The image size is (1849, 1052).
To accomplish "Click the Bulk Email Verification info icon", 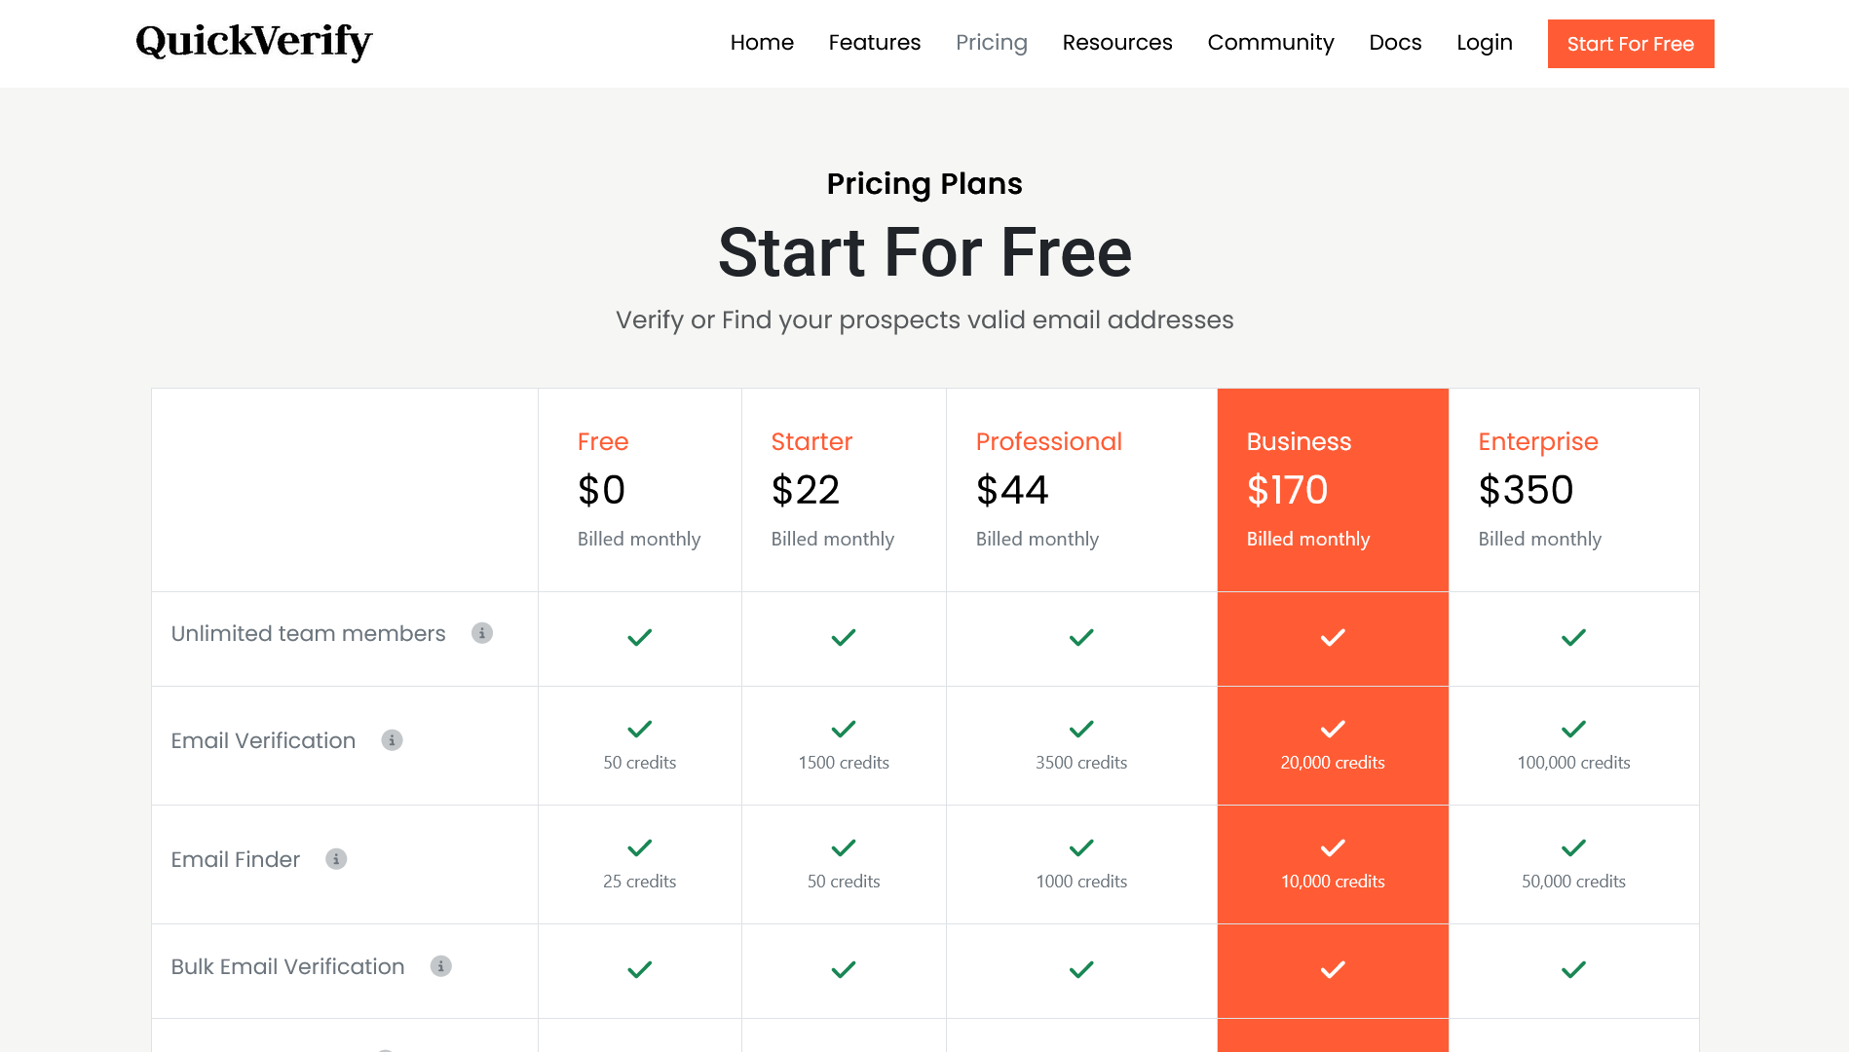I will click(x=441, y=966).
